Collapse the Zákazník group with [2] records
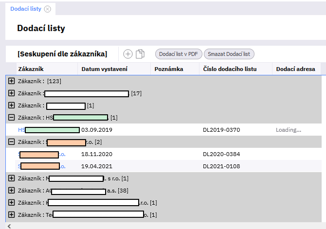 (12, 142)
